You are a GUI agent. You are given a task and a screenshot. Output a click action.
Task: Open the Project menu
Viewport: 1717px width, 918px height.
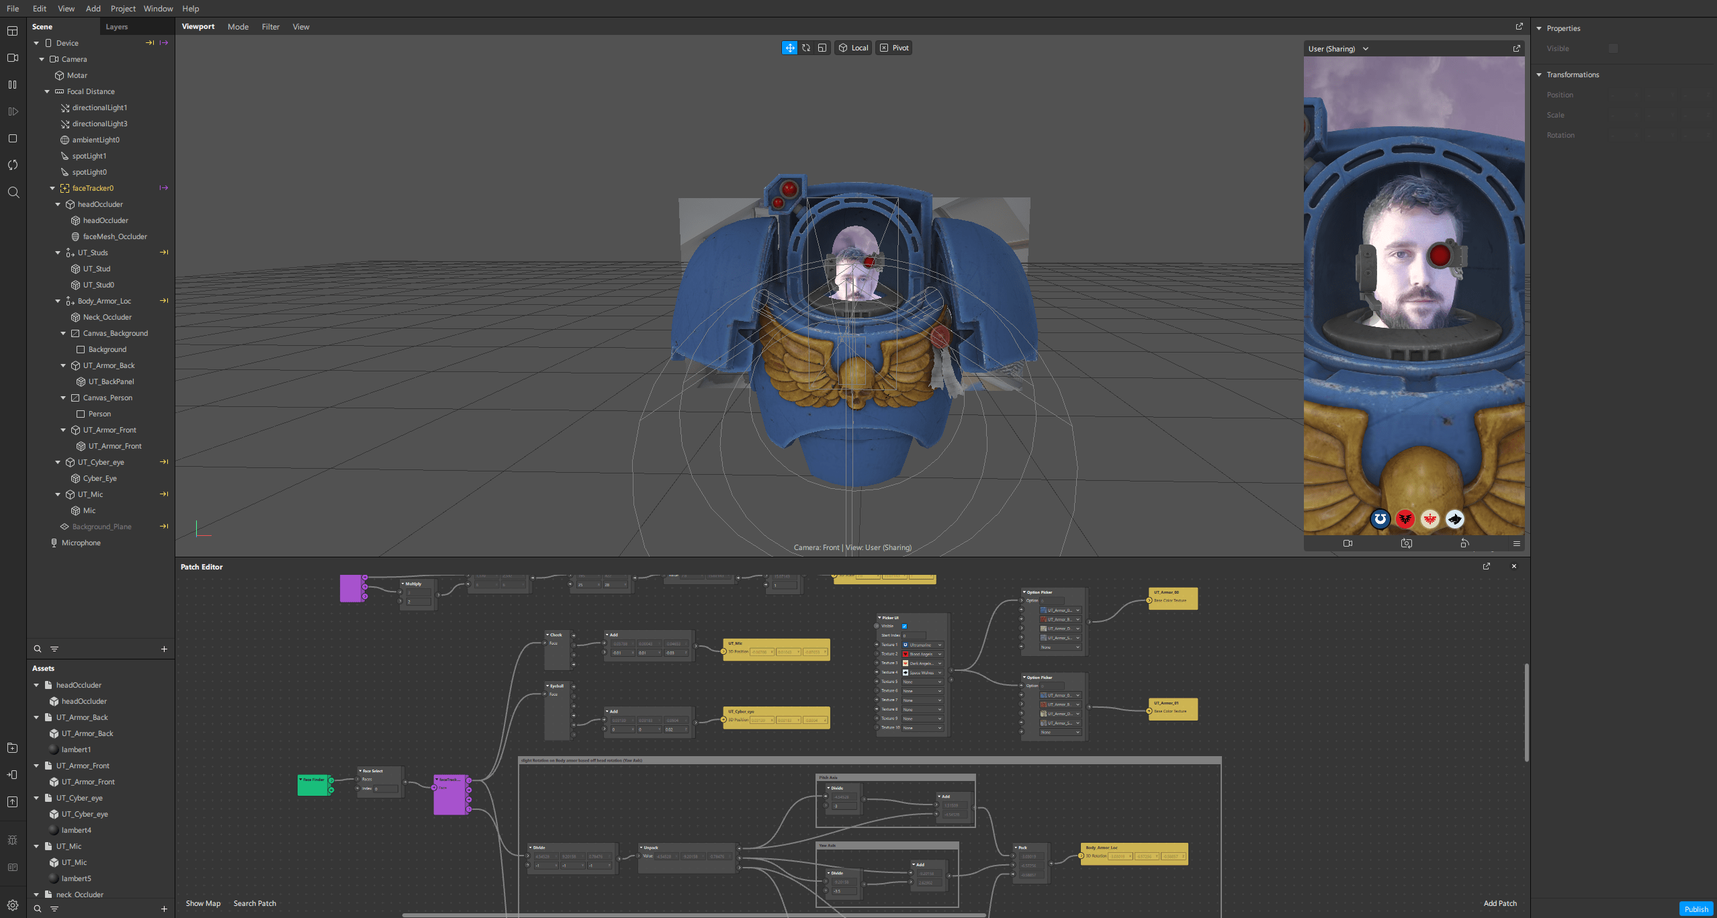coord(123,9)
